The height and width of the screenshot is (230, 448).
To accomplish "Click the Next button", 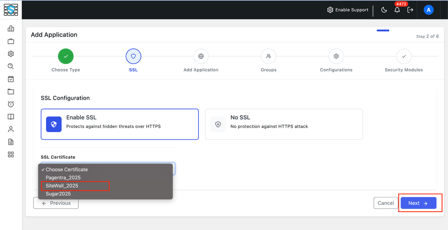I will 418,203.
